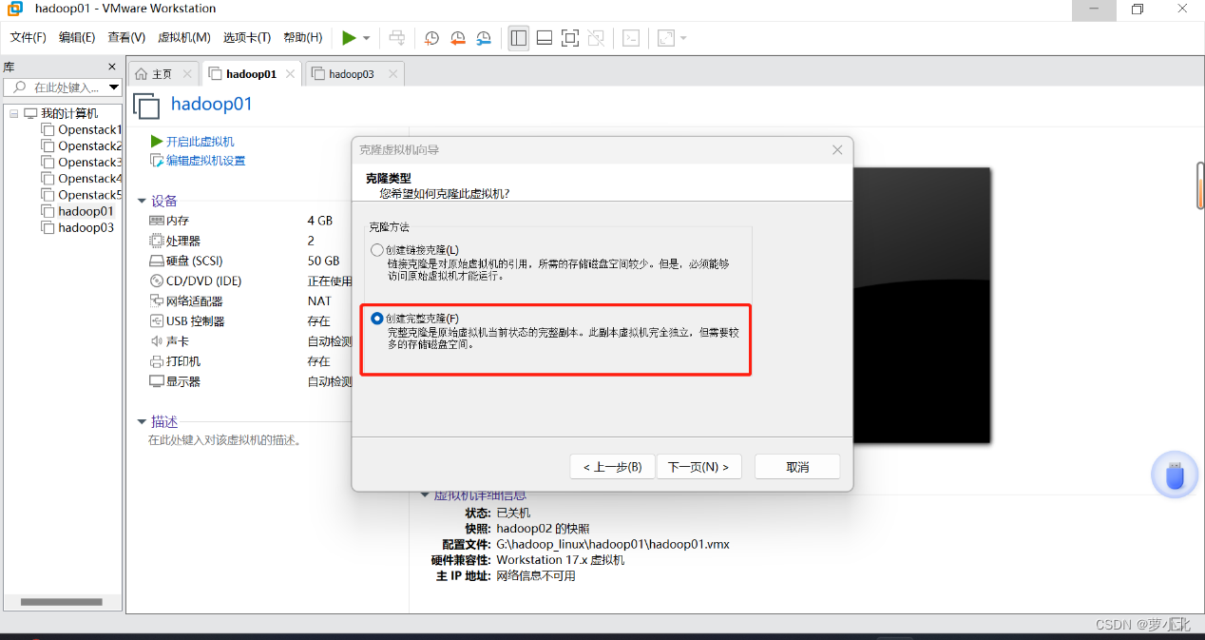The image size is (1205, 640).
Task: Open the stretch guest dropdown arrow
Action: [683, 38]
